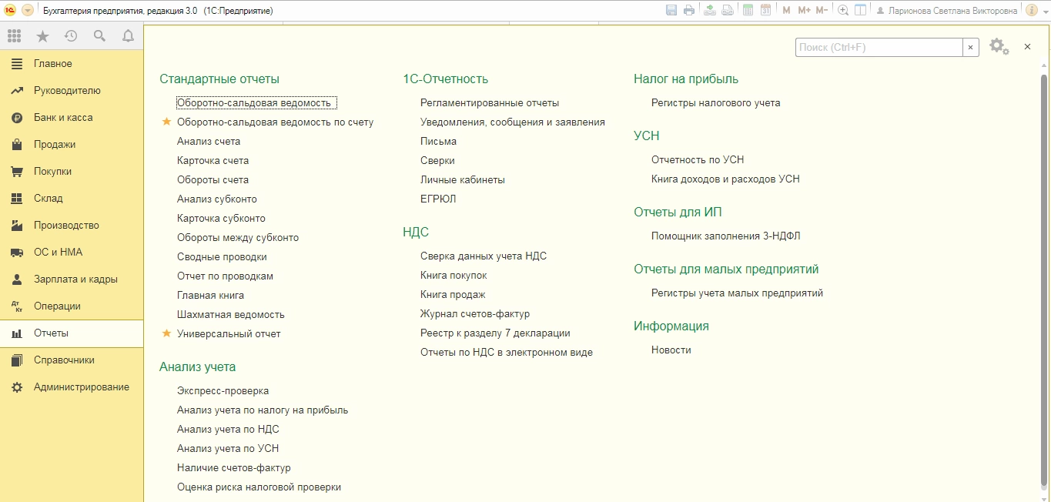Screen dimensions: 1051x502
Task: Select the Отчеты section
Action: pos(72,333)
